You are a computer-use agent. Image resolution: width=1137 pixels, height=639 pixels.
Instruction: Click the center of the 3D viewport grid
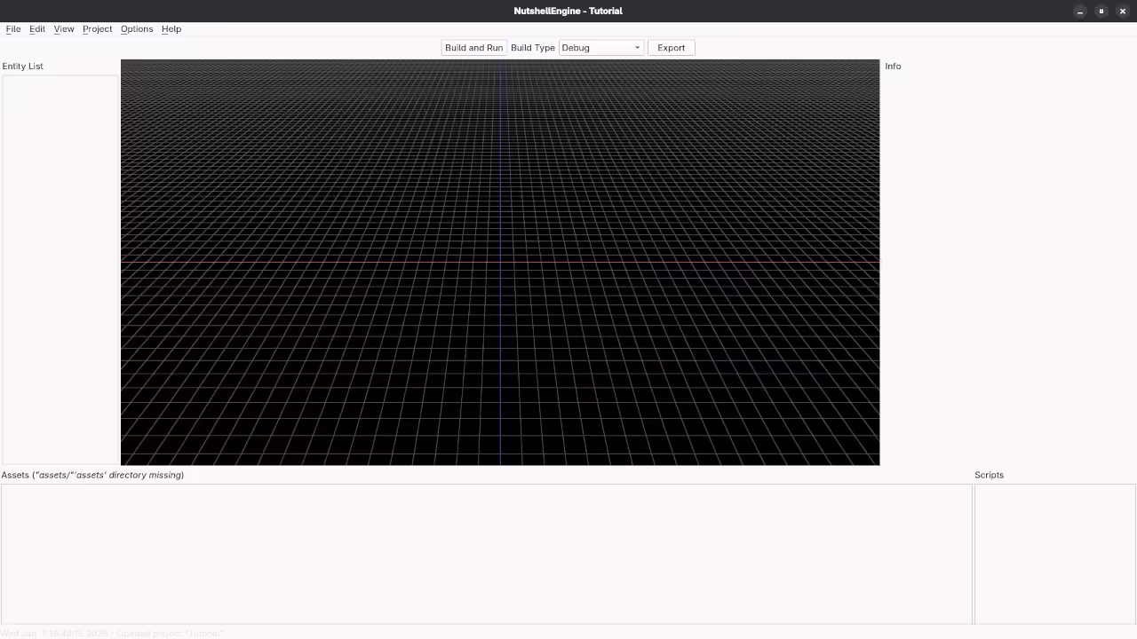point(500,262)
